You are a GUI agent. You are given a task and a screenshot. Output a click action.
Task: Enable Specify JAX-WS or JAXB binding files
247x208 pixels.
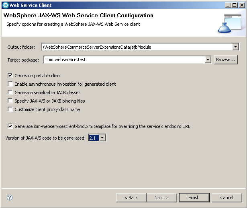coord(10,101)
